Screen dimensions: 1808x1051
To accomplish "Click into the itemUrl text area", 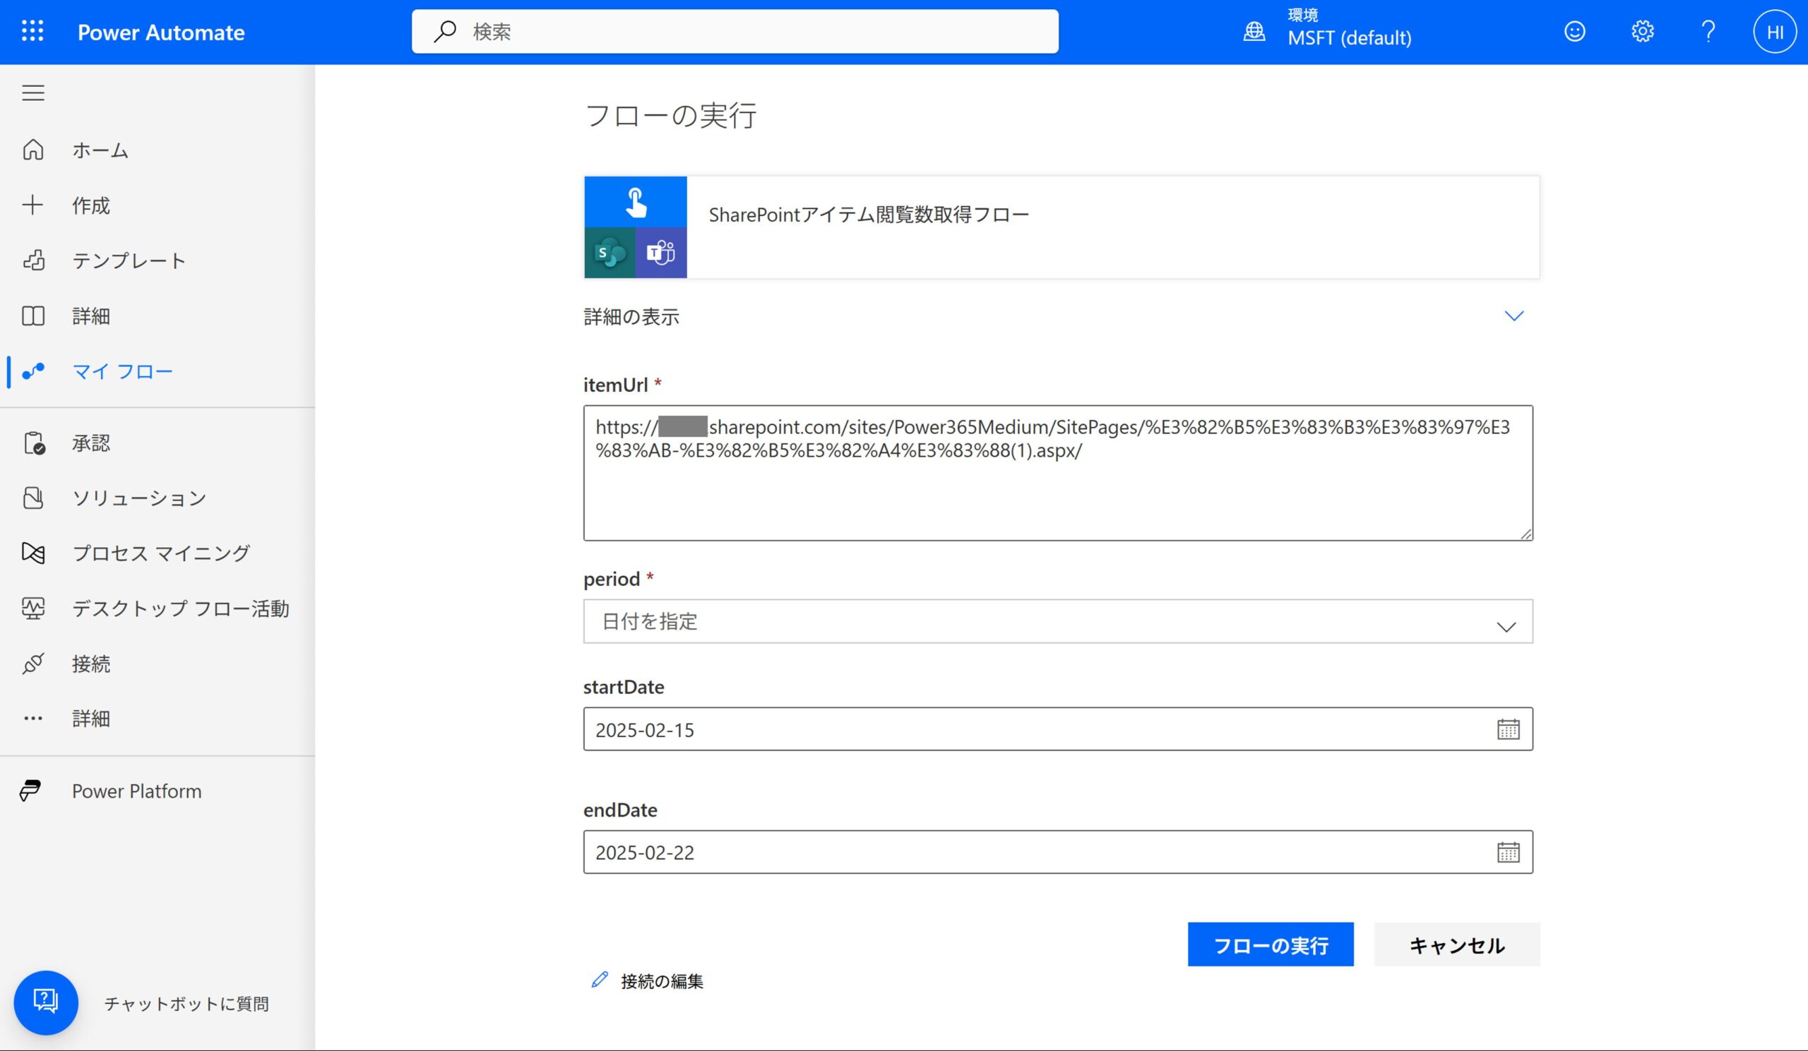I will tap(1057, 495).
